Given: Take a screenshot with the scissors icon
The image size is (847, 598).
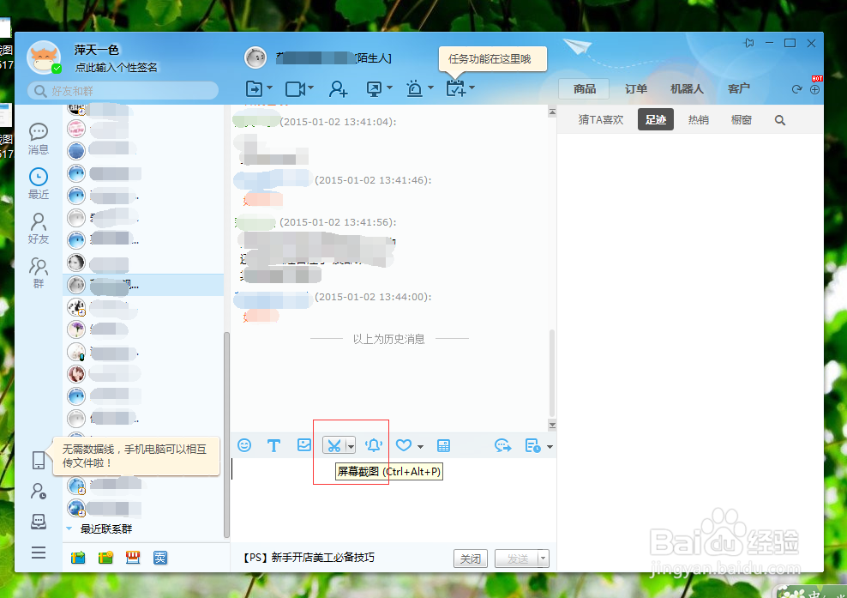Looking at the screenshot, I should click(334, 445).
